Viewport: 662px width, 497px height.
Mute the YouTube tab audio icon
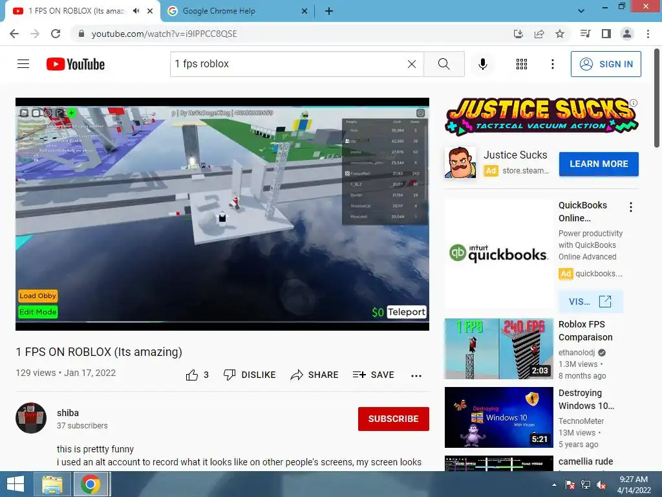136,11
